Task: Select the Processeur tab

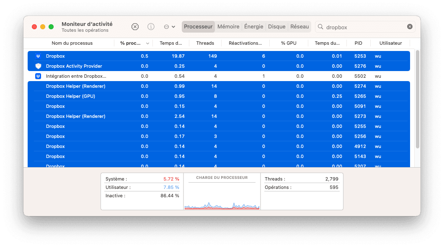Action: click(x=198, y=26)
